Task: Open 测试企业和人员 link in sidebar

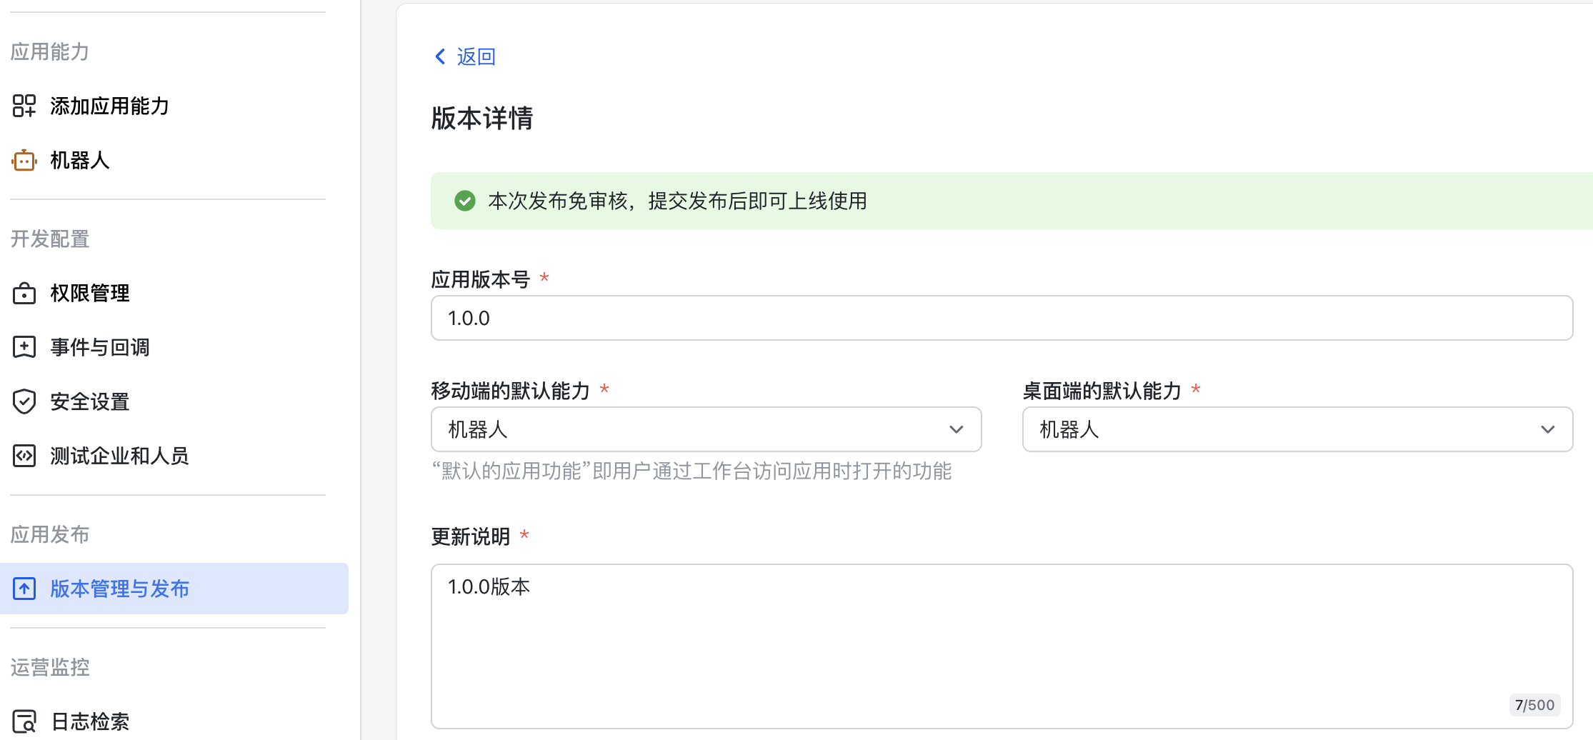Action: 119,456
